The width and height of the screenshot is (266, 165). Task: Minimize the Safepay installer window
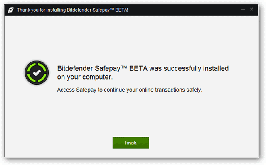243,9
